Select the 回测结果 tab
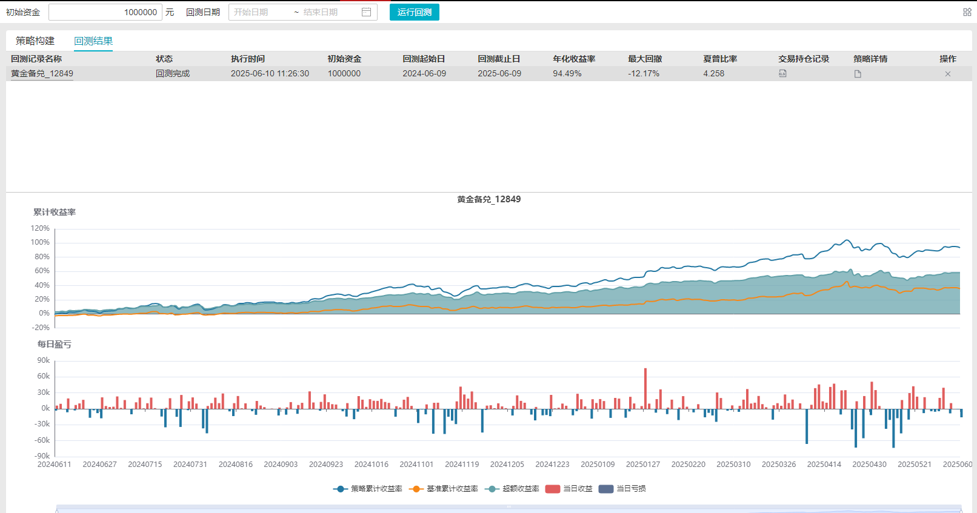 (x=93, y=41)
